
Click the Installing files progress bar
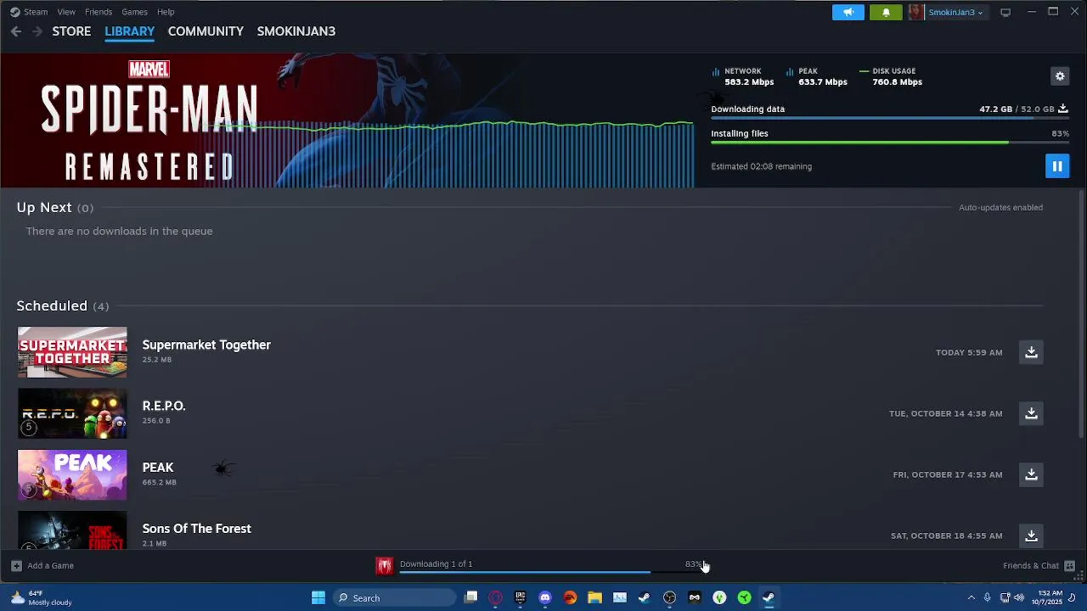[889, 143]
